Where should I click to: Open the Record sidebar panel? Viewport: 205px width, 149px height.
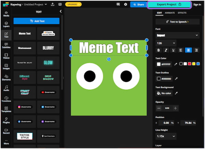point(6,131)
